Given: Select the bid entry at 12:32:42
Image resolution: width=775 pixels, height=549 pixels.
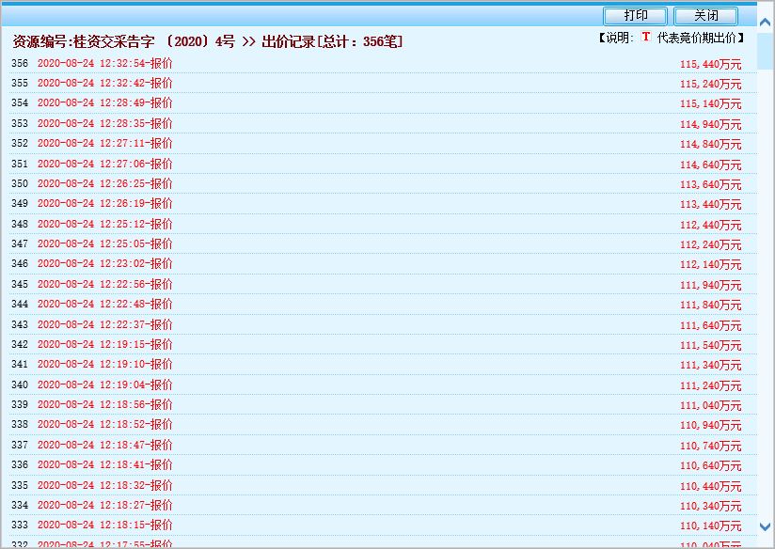Looking at the screenshot, I should (104, 84).
